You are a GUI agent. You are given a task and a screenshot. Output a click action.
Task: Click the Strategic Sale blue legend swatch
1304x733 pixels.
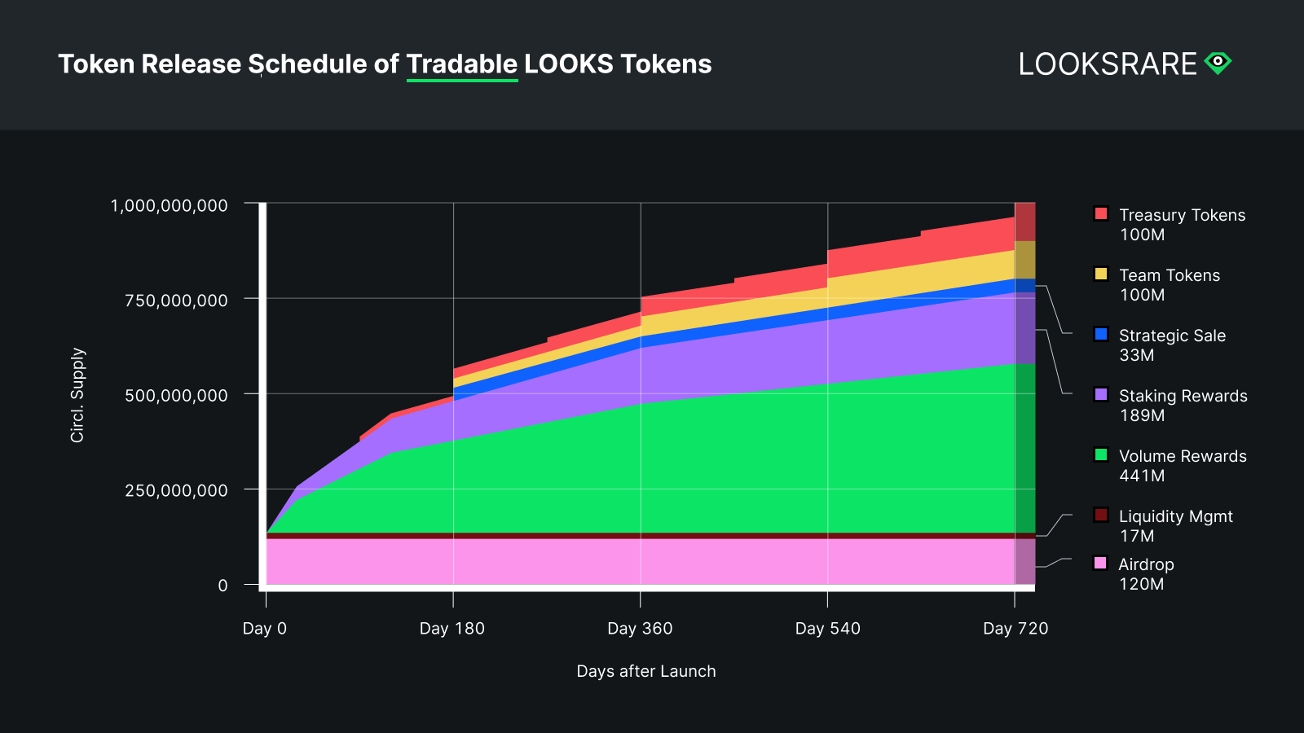(x=1101, y=334)
